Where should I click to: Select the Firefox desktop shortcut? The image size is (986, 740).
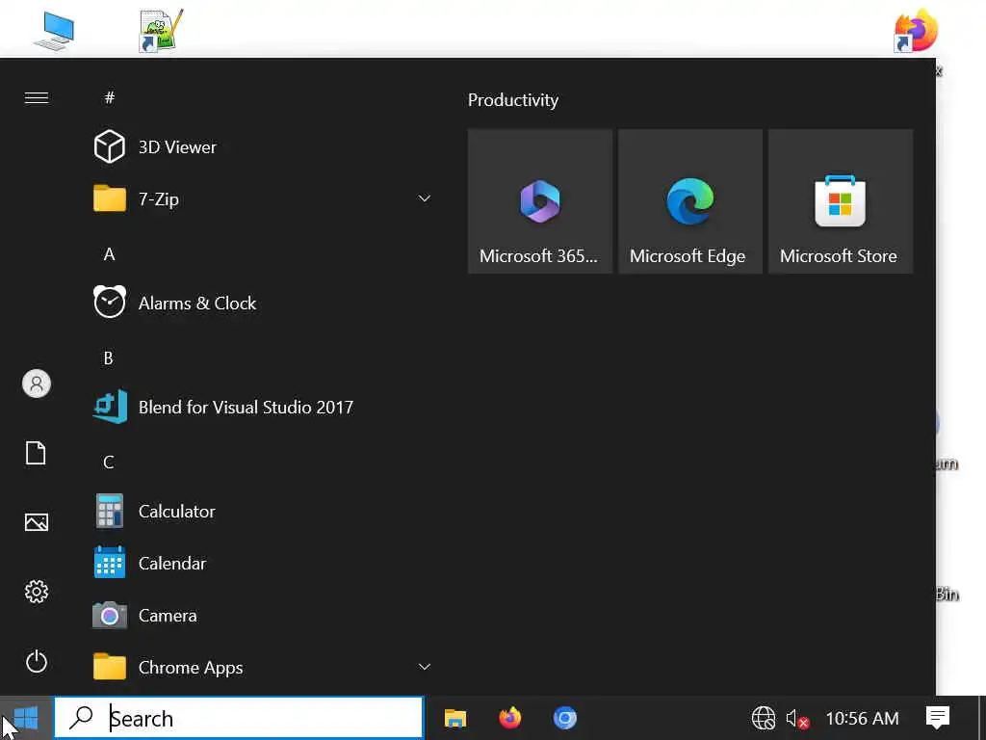click(916, 30)
